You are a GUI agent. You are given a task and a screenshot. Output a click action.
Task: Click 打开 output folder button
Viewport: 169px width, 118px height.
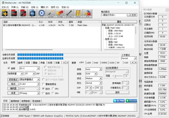(134, 15)
